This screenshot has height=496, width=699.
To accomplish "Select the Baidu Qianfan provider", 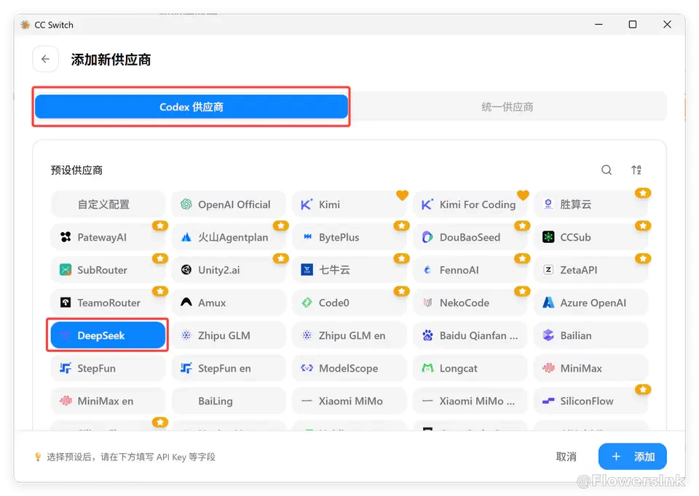I will pyautogui.click(x=470, y=335).
